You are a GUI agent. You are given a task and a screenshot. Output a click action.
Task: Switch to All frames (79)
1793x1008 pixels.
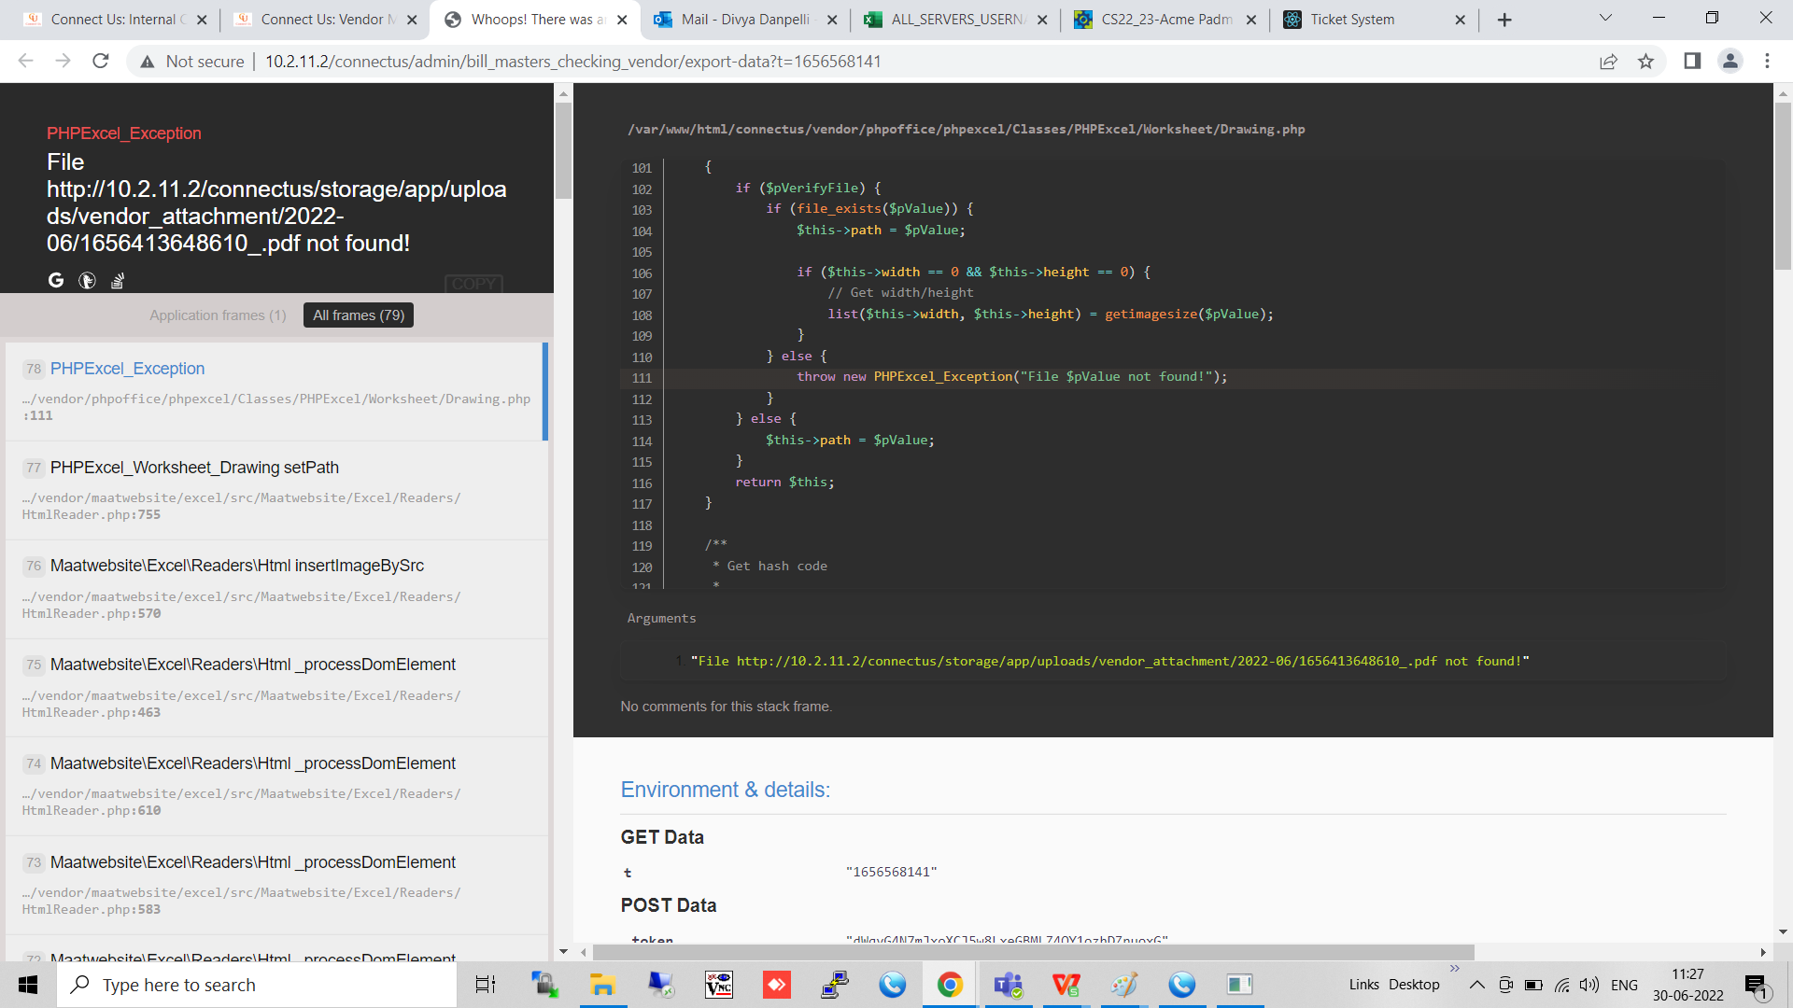(x=359, y=315)
